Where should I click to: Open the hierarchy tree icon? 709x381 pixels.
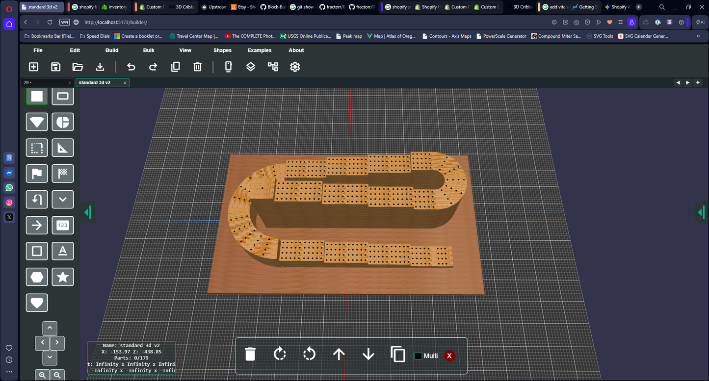click(273, 67)
